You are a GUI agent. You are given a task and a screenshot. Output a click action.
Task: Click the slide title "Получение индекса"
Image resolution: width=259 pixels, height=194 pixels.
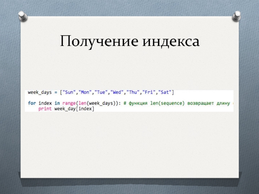(x=129, y=42)
